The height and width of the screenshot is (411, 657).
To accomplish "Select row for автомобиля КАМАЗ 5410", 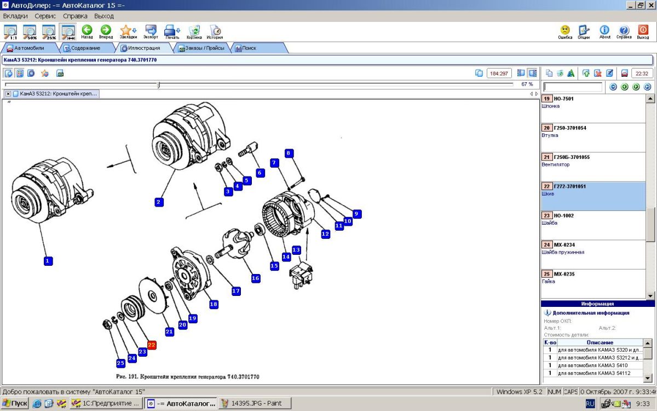I will 592,366.
